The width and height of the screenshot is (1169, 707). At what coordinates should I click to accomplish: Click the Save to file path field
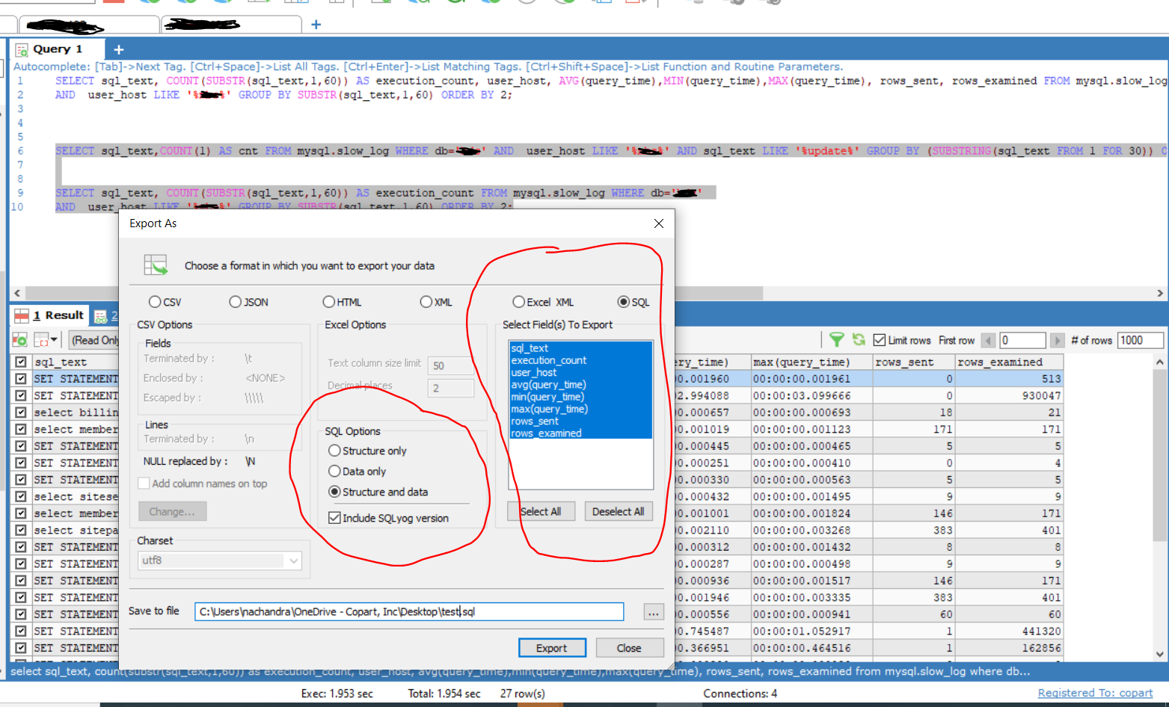click(x=408, y=612)
